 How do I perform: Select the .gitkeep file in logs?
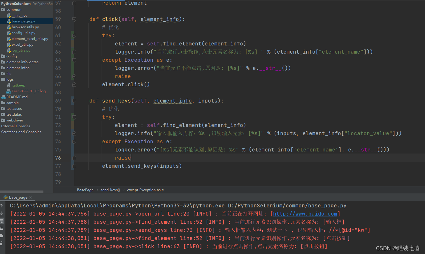18,85
